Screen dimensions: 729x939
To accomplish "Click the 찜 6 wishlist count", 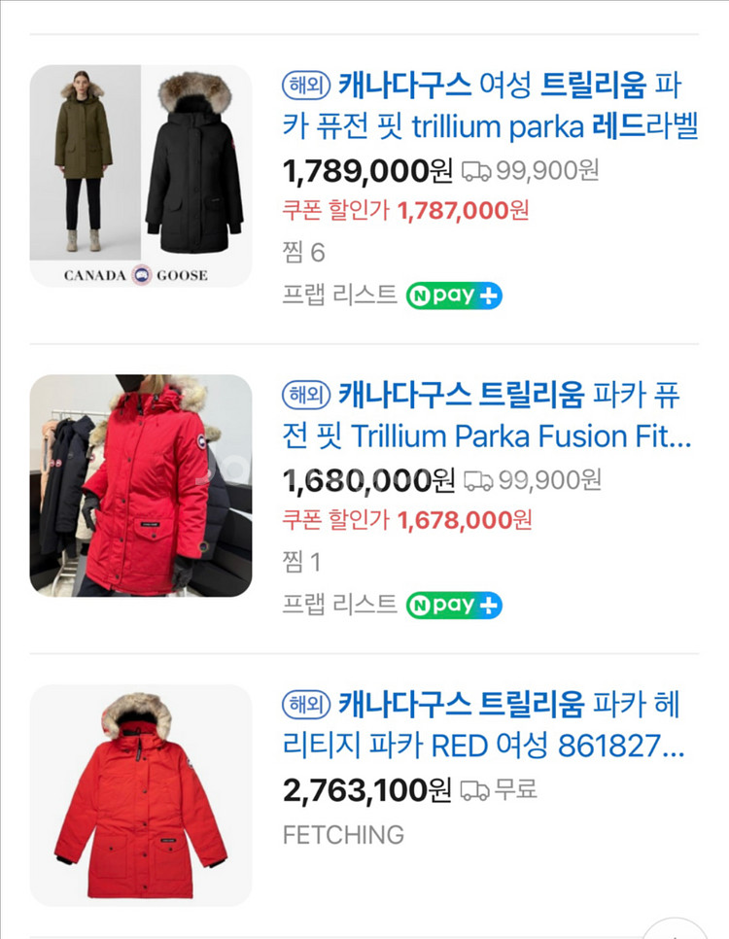I will point(303,252).
